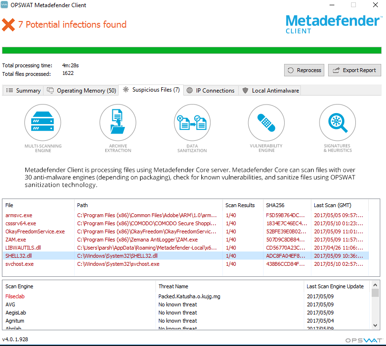Image resolution: width=386 pixels, height=346 pixels.
Task: Click the Agnitum scan engine row
Action: click(187, 321)
